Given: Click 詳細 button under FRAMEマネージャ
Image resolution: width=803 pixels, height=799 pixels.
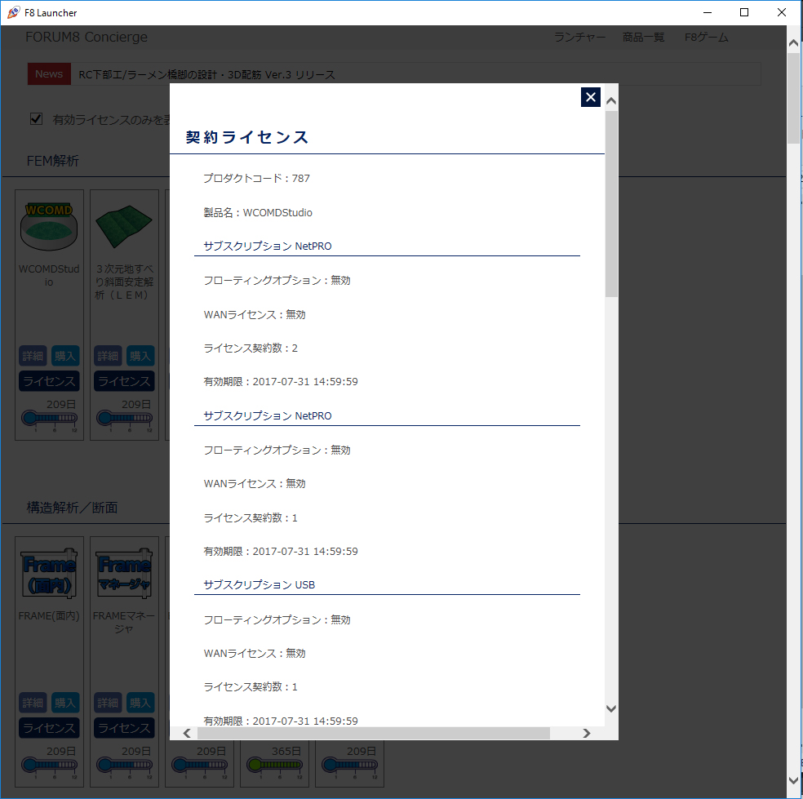Looking at the screenshot, I should click(108, 702).
